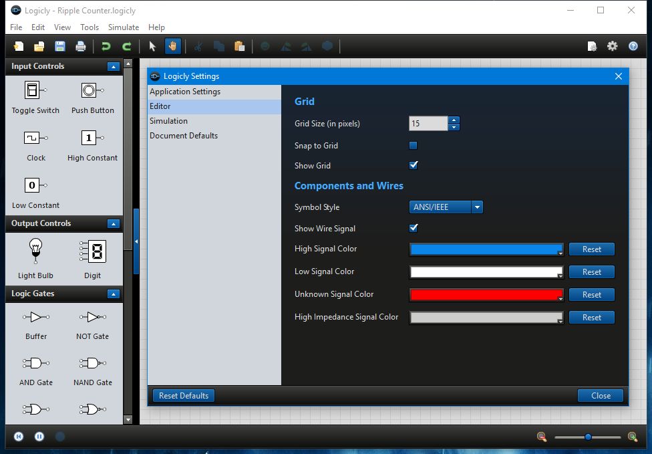Screen dimensions: 652x454
Task: Open the white Low Signal Color picker
Action: [x=486, y=271]
